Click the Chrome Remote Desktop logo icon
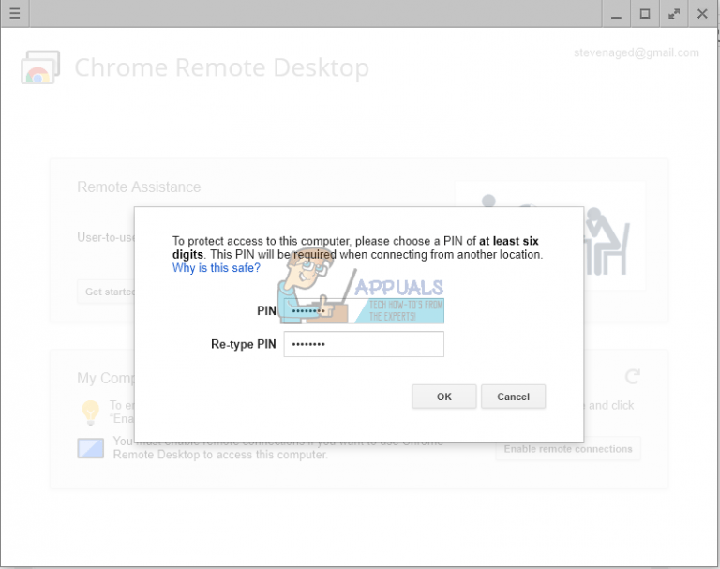Screen dimensions: 720x569 40,67
